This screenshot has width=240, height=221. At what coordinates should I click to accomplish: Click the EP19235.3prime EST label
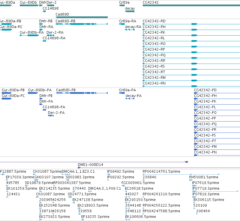95,217
